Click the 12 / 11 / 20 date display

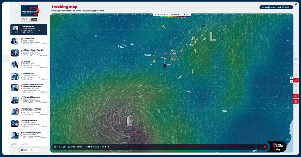[60, 147]
